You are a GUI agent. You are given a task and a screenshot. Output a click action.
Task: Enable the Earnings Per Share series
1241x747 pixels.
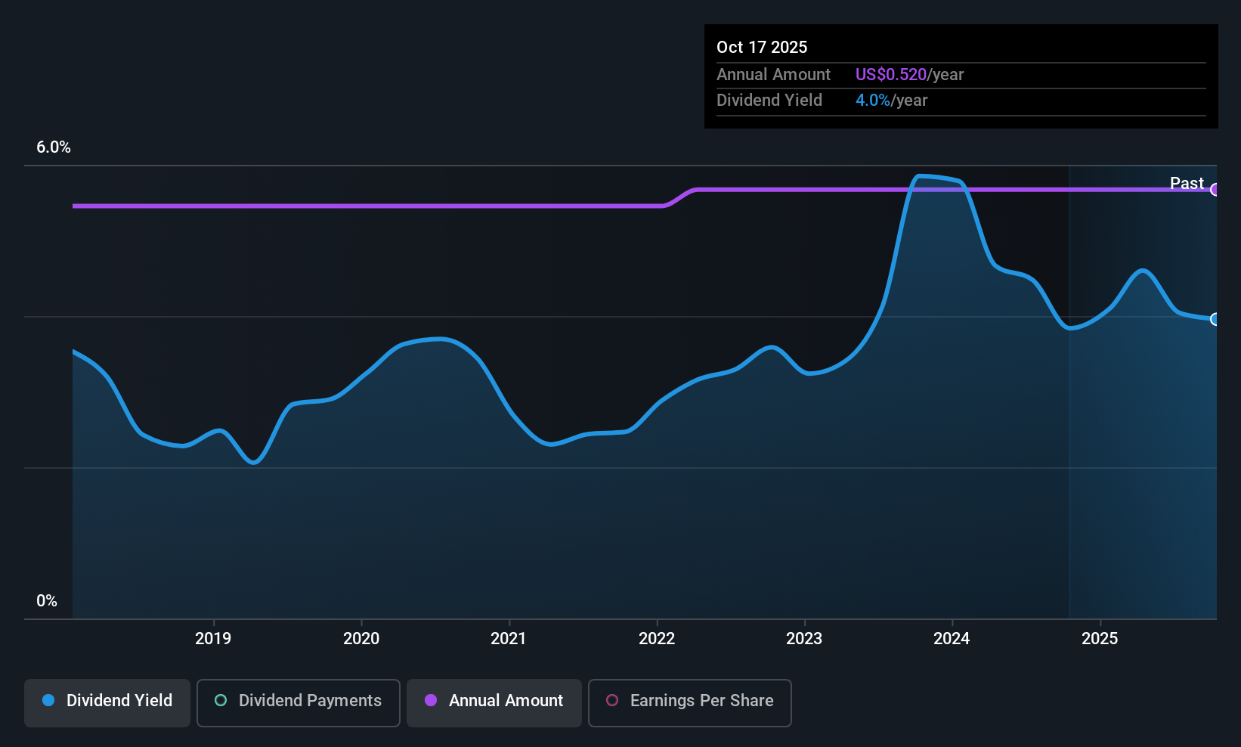690,703
